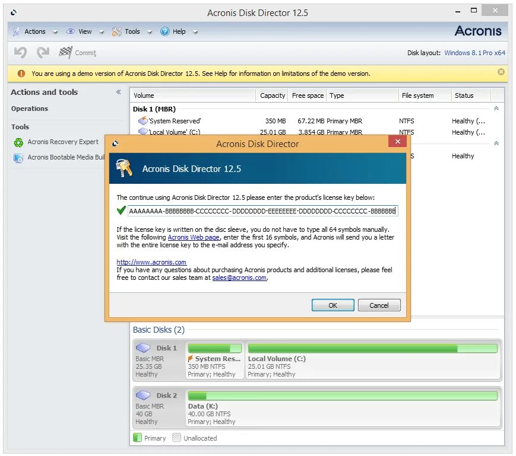This screenshot has width=516, height=456.
Task: Click the Tools wrench icon
Action: point(116,31)
